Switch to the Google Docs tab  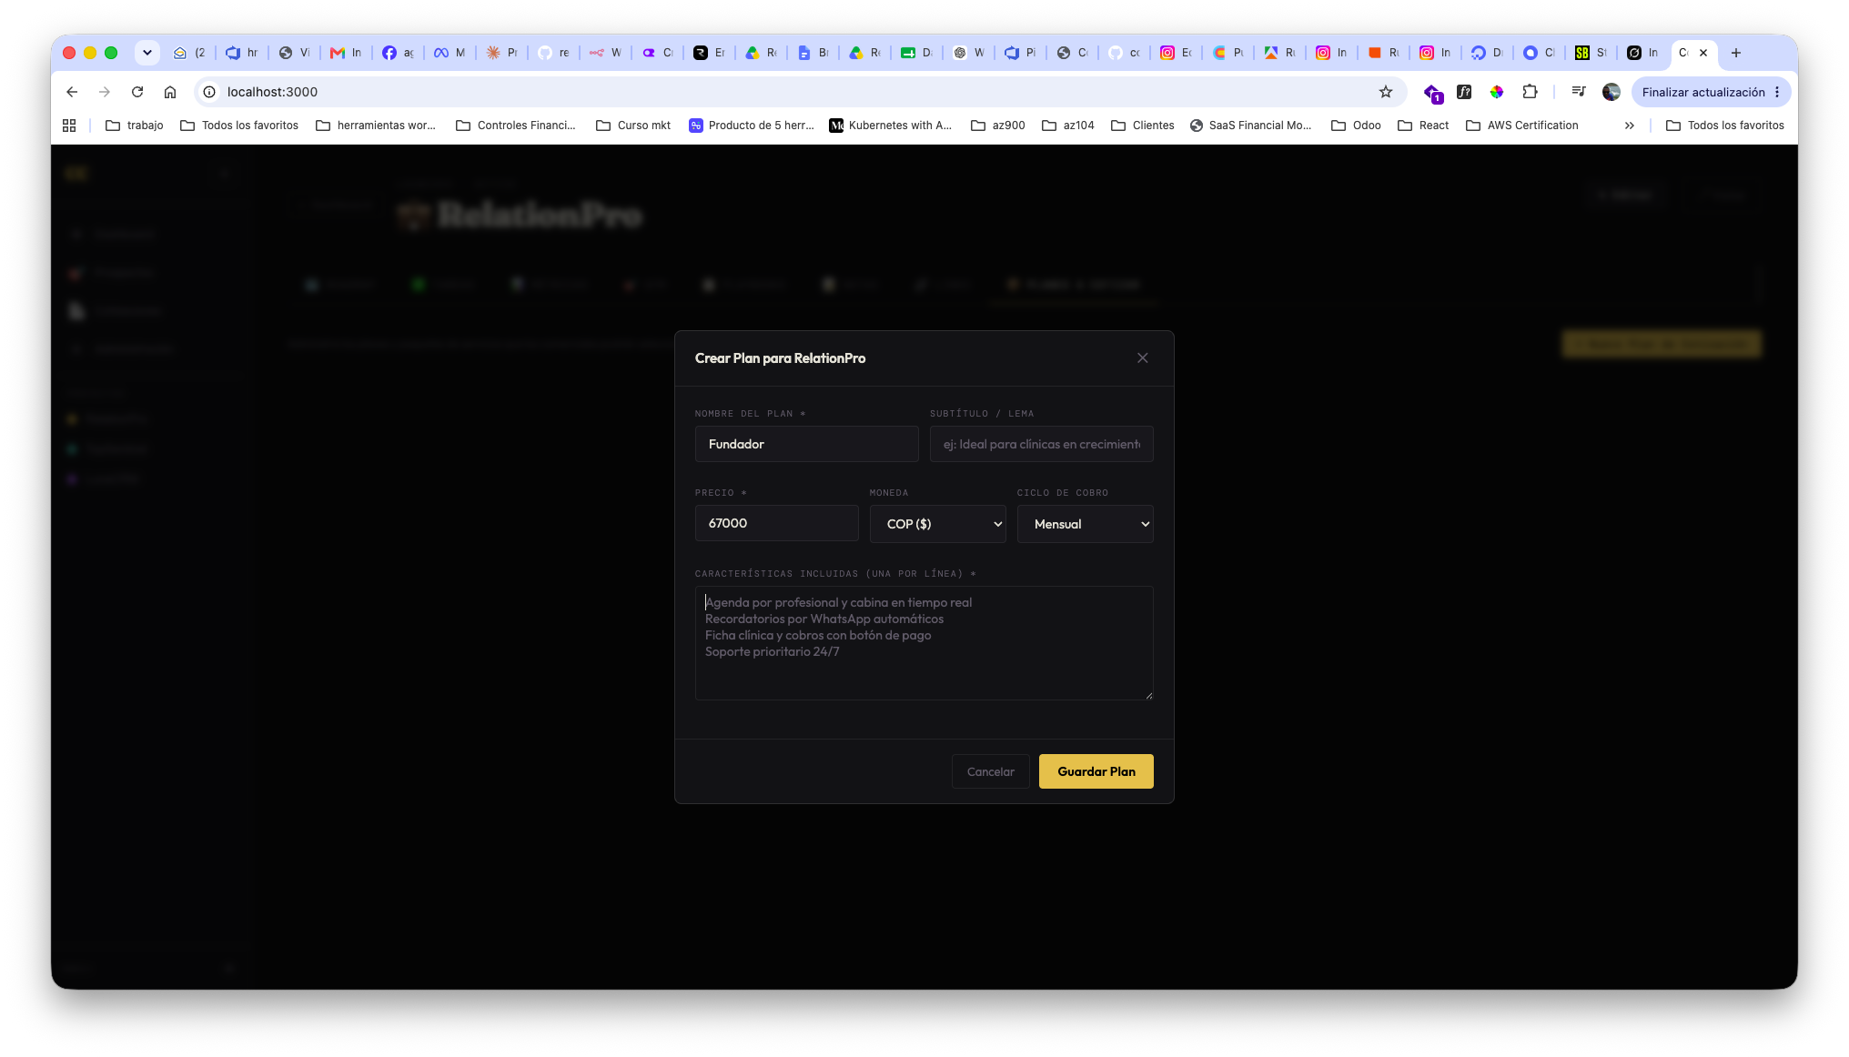813,53
